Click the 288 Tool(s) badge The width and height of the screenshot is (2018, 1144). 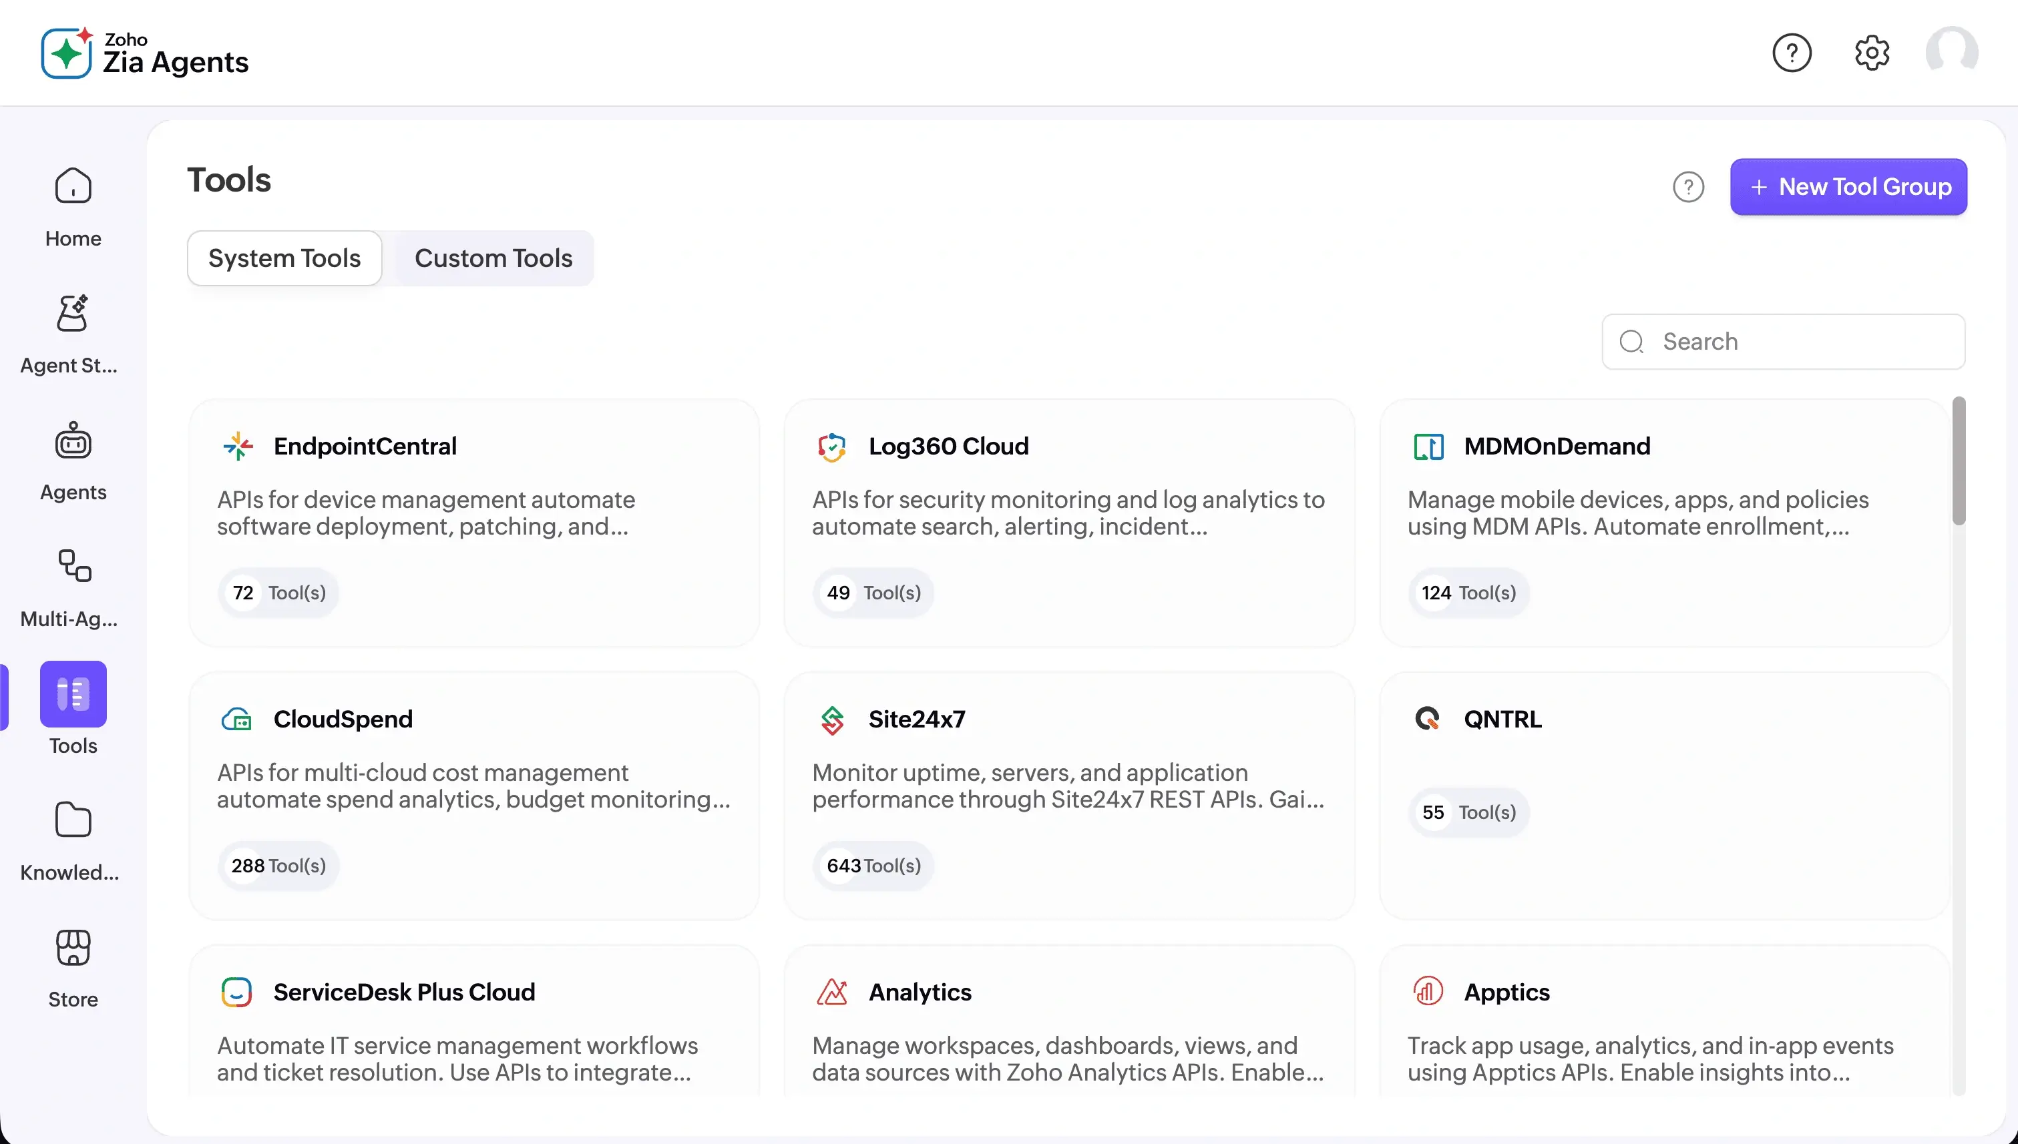coord(278,865)
